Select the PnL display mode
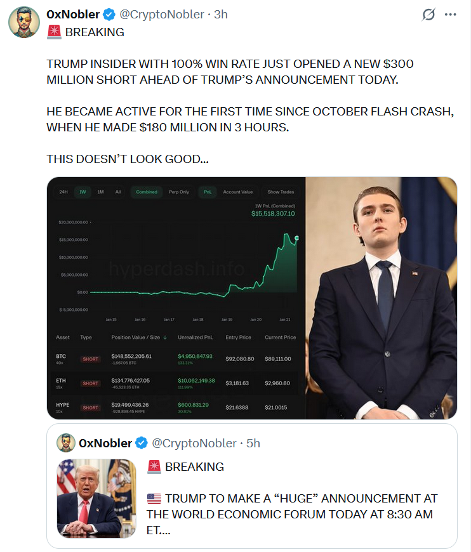This screenshot has width=471, height=552. coord(208,192)
